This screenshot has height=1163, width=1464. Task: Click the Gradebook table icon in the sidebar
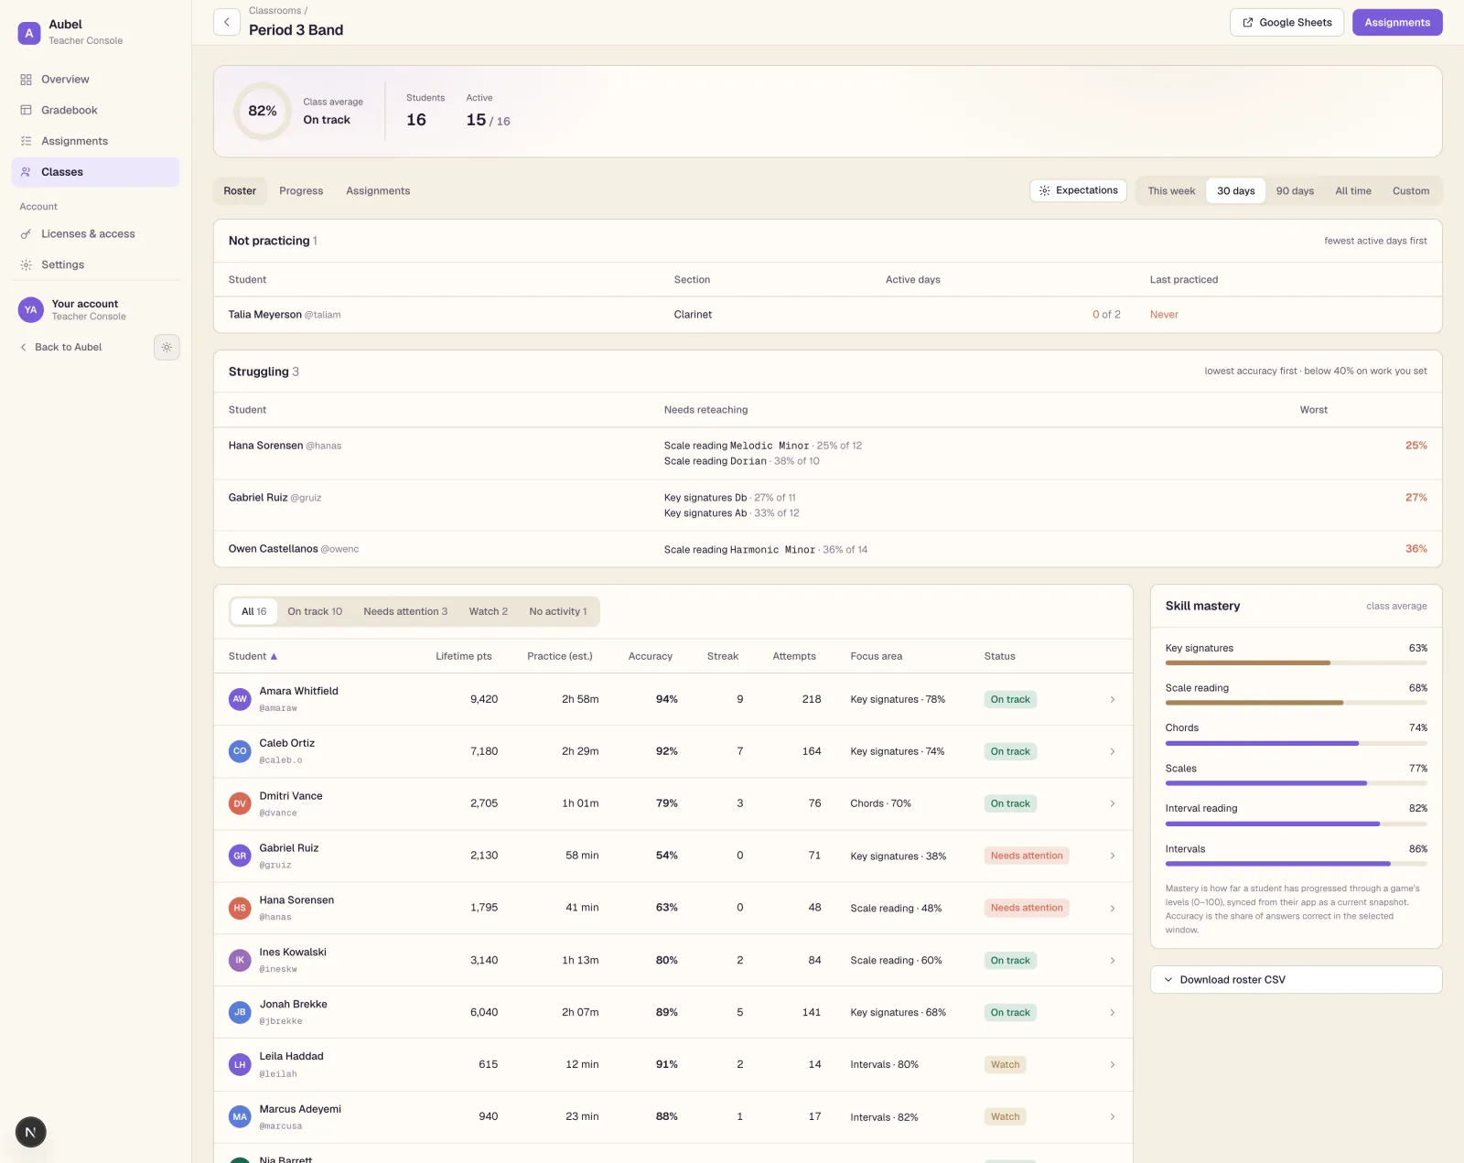tap(26, 110)
